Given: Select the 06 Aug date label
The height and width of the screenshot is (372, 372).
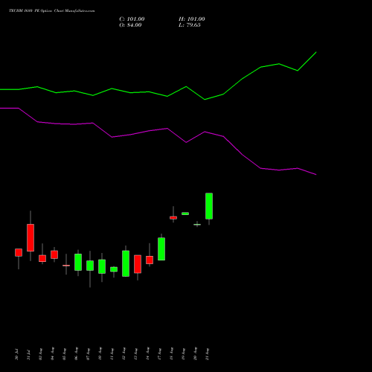Looking at the screenshot, I should point(76,354).
